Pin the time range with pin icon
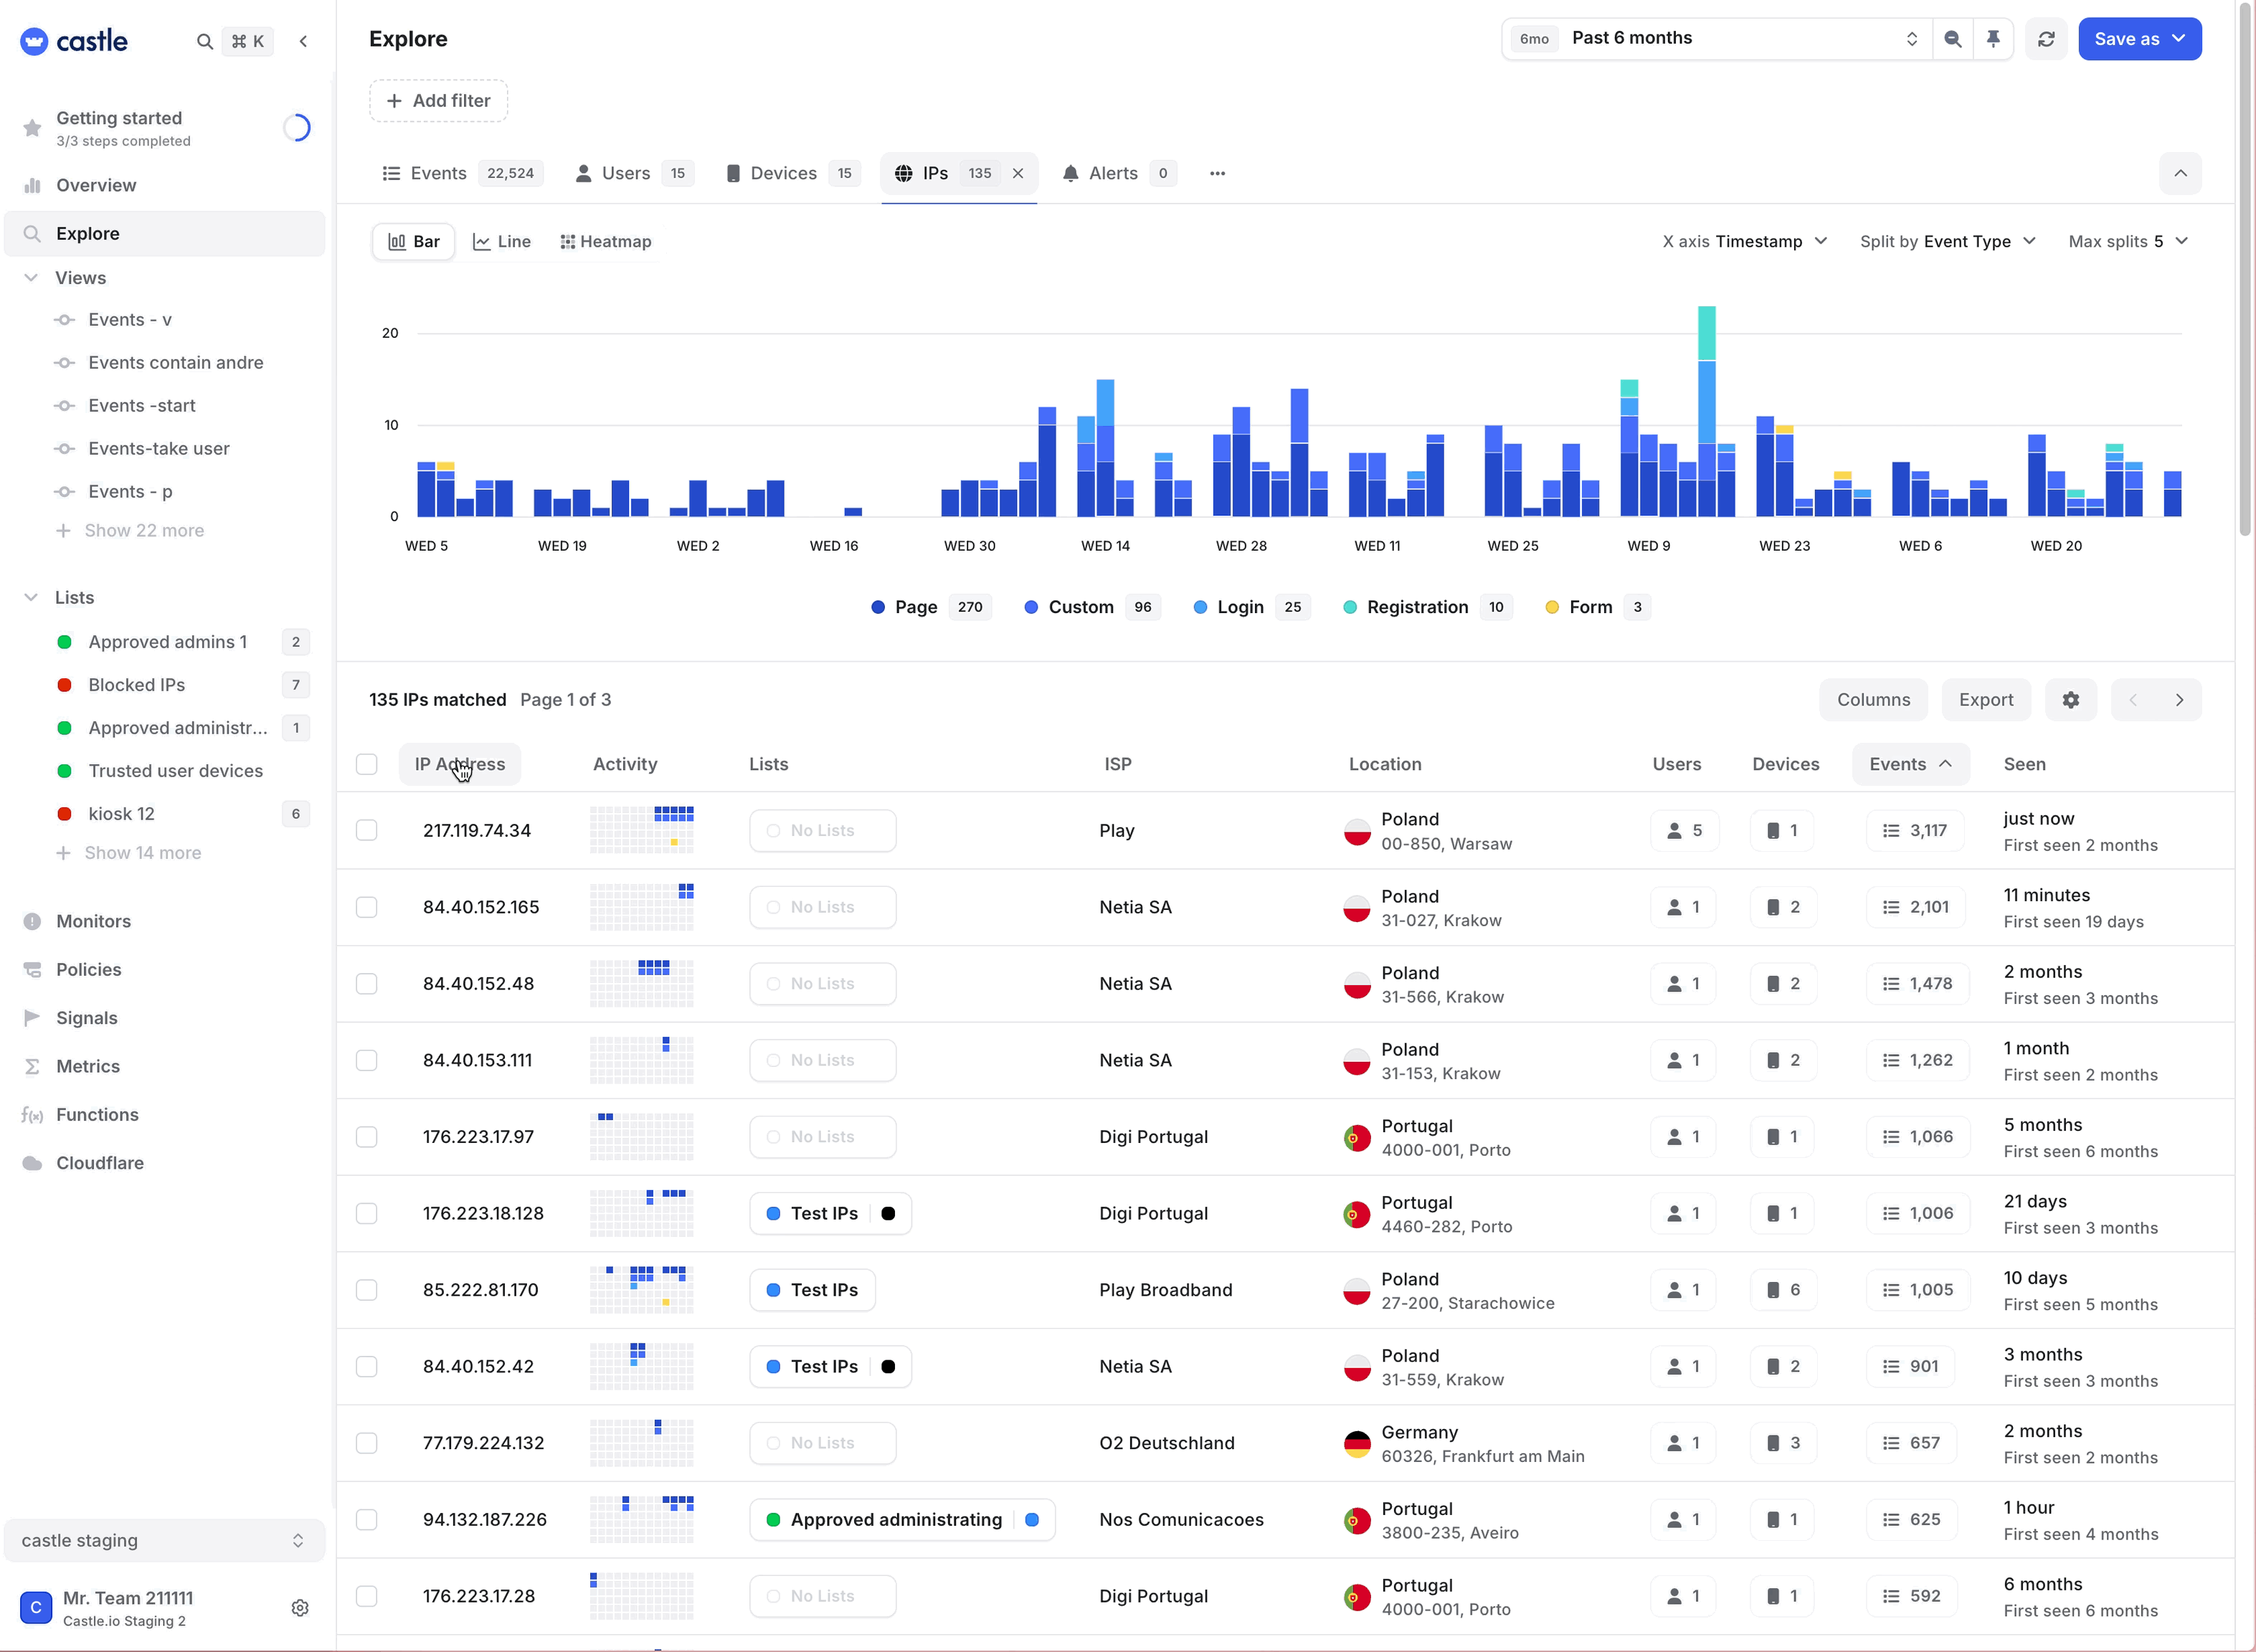Screen dimensions: 2256x1652 click(x=1993, y=39)
